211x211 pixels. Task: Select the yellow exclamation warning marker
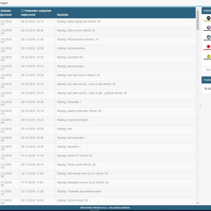coord(208,57)
